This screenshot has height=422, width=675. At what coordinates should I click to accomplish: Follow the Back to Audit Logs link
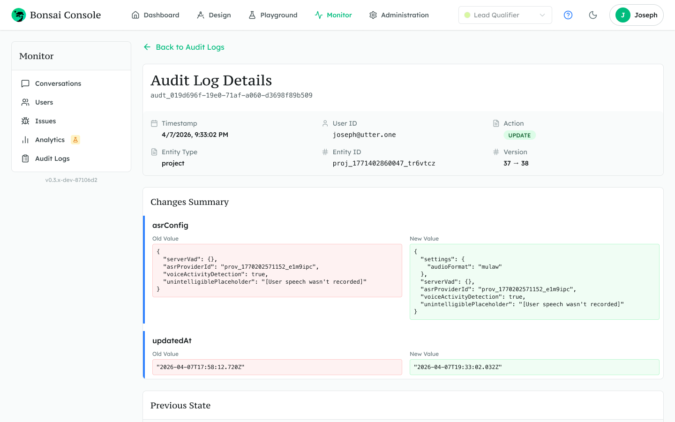pos(190,47)
